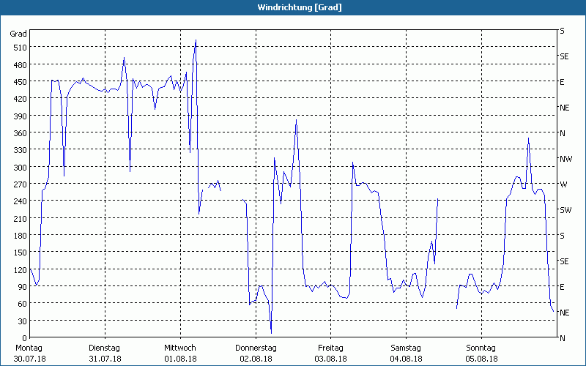Select the date 02.08.18 on x-axis
586x366 pixels.
click(256, 359)
